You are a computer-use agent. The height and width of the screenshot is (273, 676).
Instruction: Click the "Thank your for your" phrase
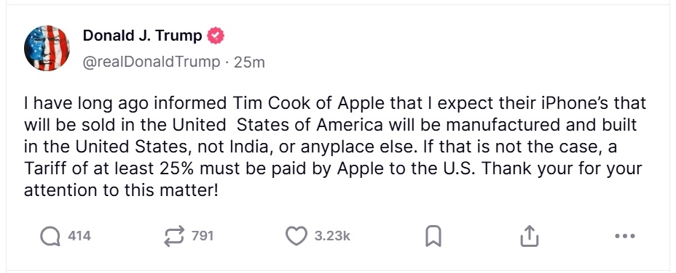(x=562, y=168)
